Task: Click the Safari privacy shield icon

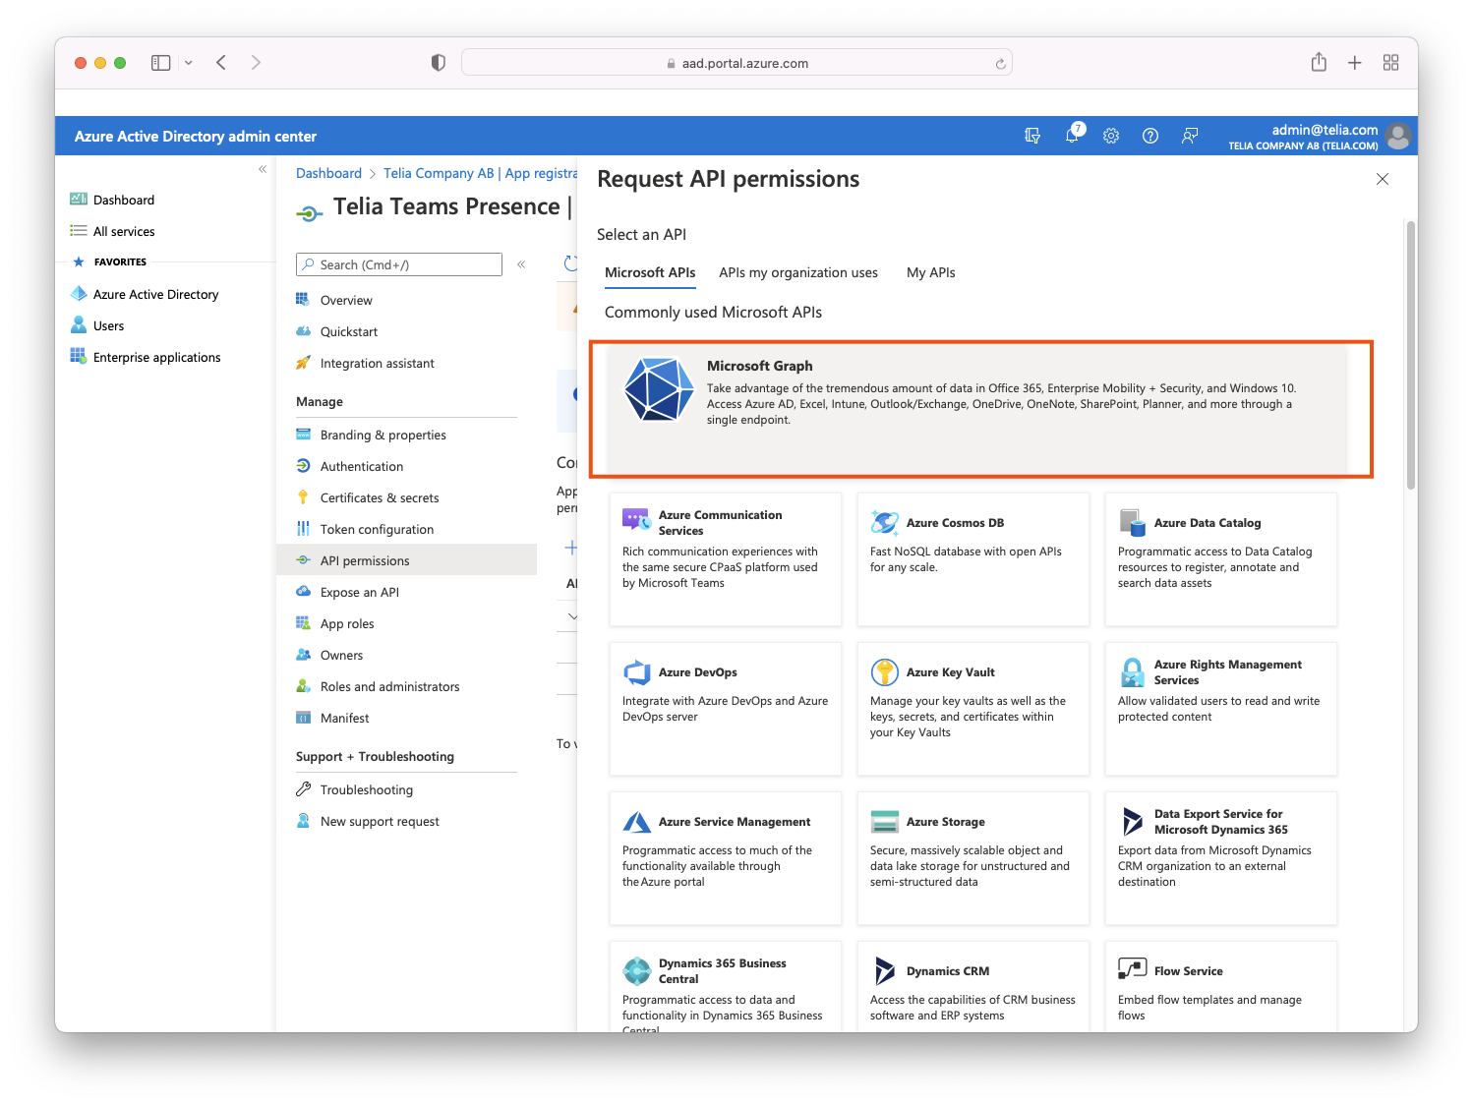Action: coord(439,63)
